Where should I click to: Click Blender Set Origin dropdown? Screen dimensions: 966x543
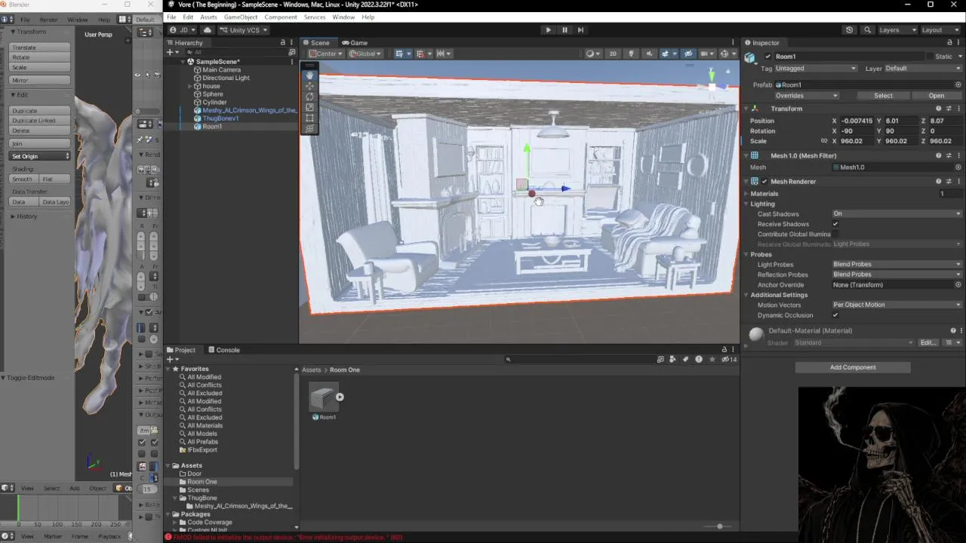[x=40, y=156]
